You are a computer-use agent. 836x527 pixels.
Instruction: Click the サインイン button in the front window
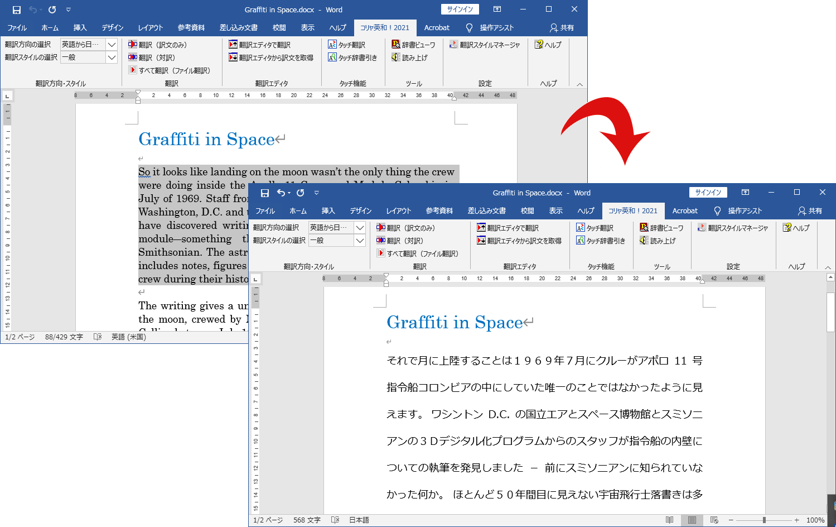[708, 193]
